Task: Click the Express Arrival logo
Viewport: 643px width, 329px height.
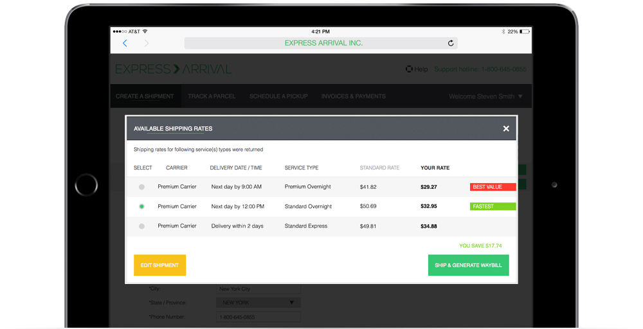Action: pyautogui.click(x=173, y=69)
